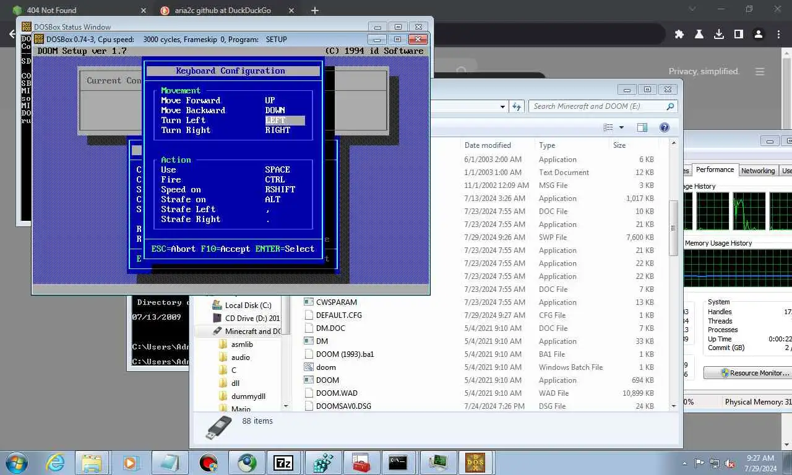Open the browser labs flask icon

pos(699,34)
